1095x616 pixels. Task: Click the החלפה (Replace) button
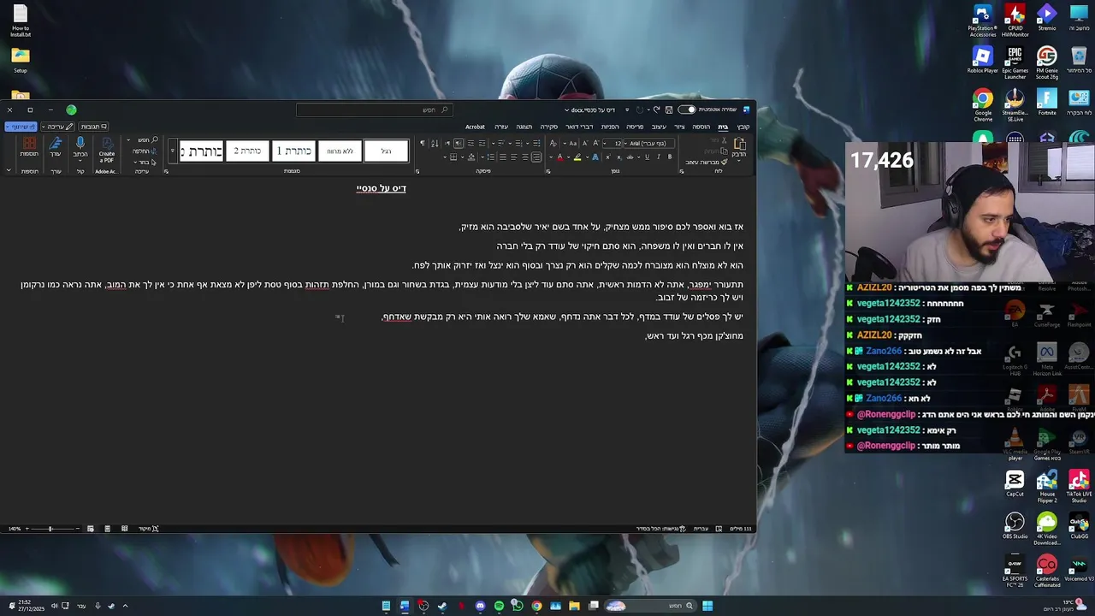click(145, 151)
